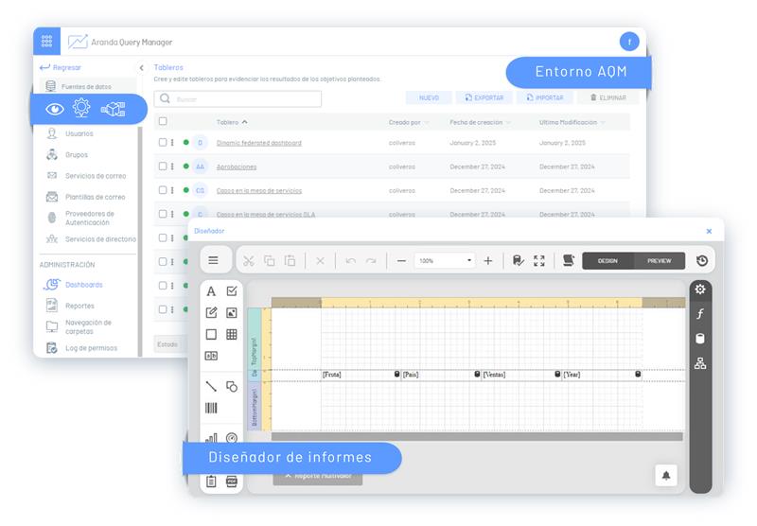Open the Dinamic federated dashboard link
This screenshot has height=526, width=757.
tap(258, 143)
